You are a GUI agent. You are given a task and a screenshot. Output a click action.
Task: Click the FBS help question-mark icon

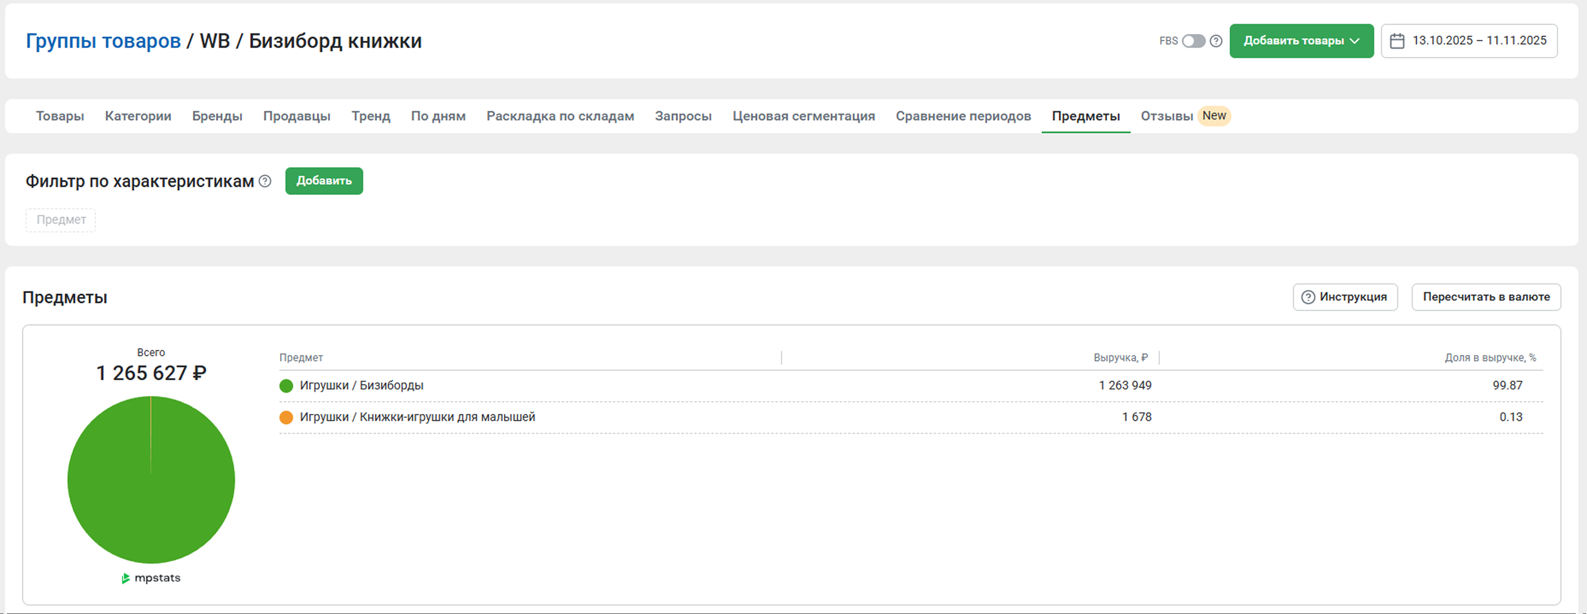click(1216, 41)
